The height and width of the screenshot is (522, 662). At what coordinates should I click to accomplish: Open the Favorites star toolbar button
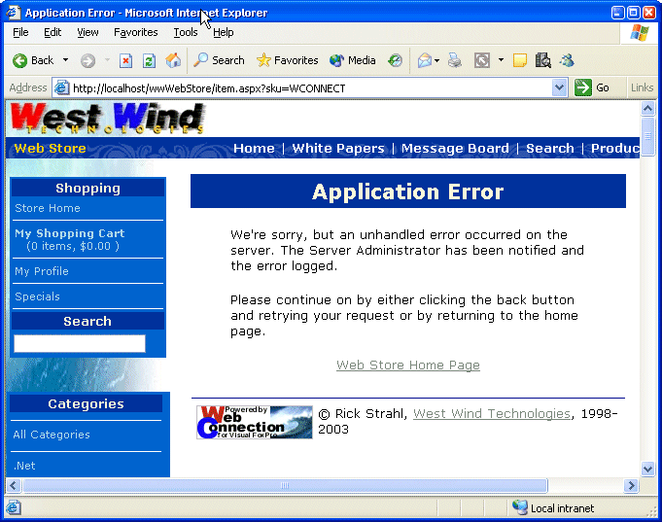pos(287,60)
